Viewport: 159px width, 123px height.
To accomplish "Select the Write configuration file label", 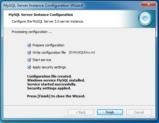I will (49, 52).
